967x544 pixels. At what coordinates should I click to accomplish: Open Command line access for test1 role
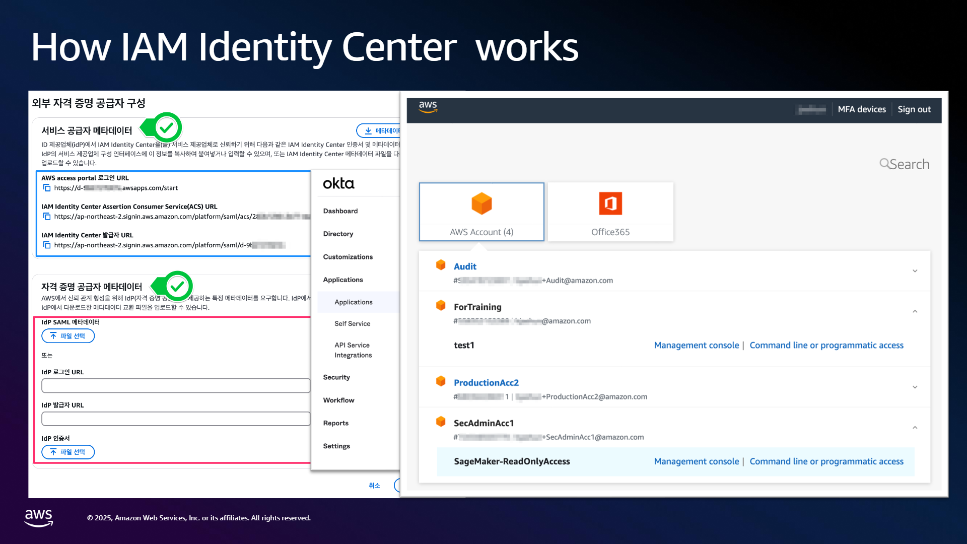(x=826, y=346)
